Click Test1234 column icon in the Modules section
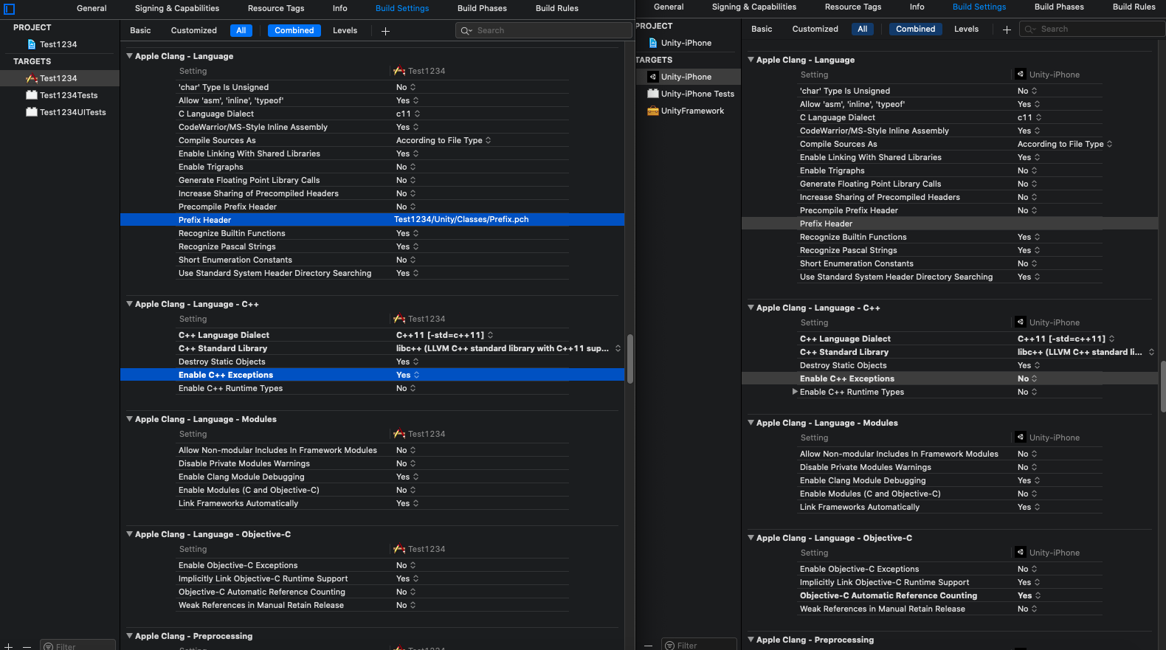Image resolution: width=1166 pixels, height=650 pixels. (399, 434)
